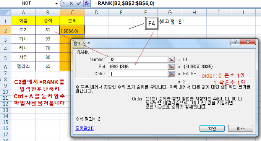Select column H header
Viewport: 261px width, 141px height.
click(194, 13)
